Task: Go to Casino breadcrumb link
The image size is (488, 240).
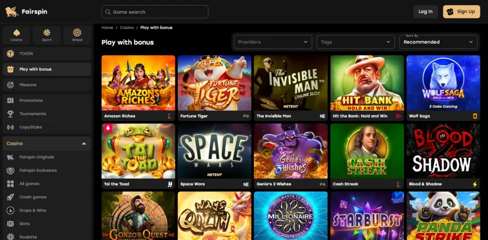Action: 127,28
